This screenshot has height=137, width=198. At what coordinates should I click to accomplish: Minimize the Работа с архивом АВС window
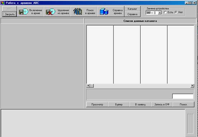187,3
